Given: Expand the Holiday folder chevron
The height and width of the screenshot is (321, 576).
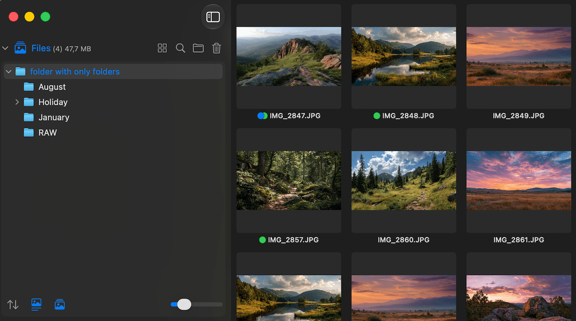Looking at the screenshot, I should [x=17, y=102].
